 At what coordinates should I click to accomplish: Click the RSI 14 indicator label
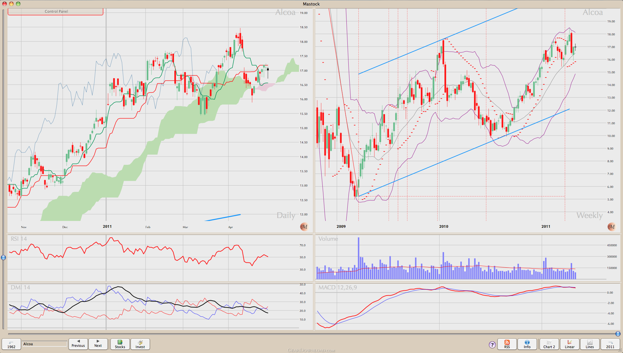pos(19,239)
